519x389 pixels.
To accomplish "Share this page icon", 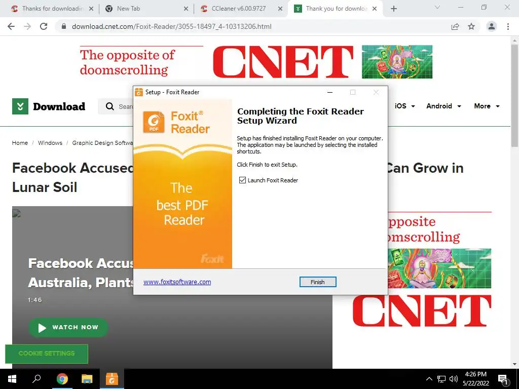I will 455,26.
